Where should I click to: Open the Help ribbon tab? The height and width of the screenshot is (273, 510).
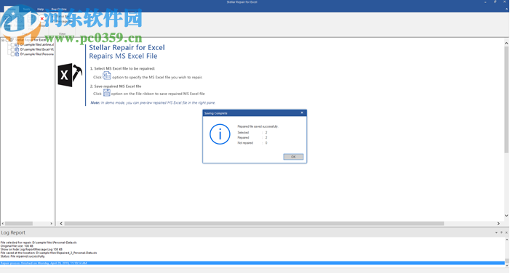point(40,9)
